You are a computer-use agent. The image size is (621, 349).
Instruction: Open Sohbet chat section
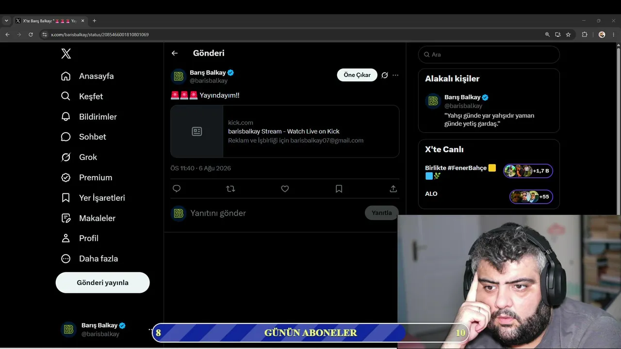(x=83, y=137)
